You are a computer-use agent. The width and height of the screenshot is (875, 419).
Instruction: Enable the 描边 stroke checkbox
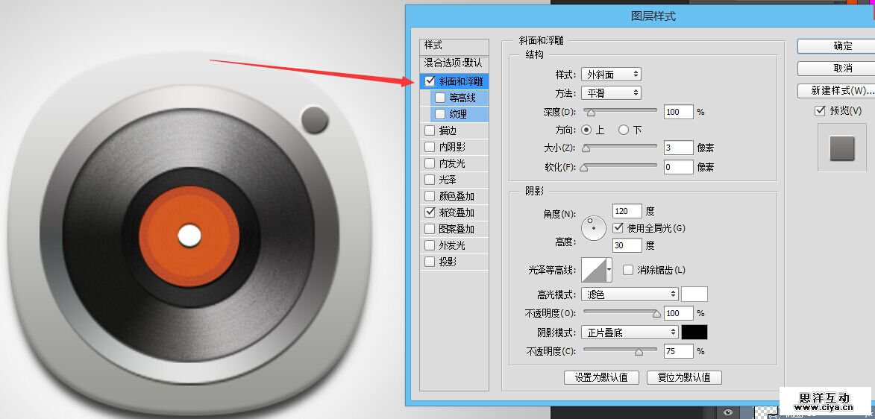click(x=430, y=131)
